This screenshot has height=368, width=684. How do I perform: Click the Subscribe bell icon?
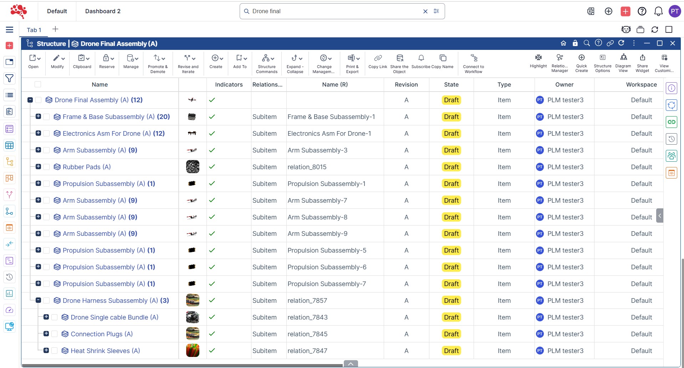421,58
